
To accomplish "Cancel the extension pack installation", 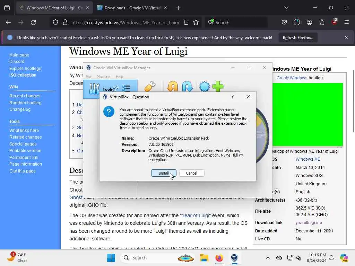I will click(191, 173).
